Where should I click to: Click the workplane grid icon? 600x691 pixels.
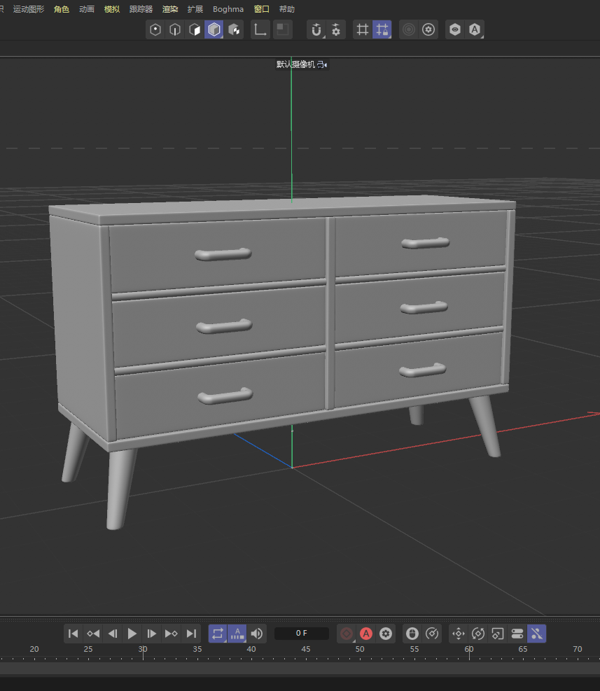point(363,29)
